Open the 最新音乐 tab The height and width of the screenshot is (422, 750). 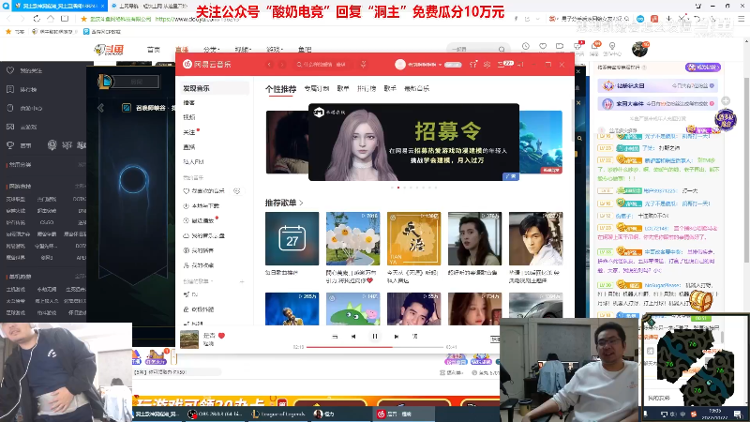(416, 88)
